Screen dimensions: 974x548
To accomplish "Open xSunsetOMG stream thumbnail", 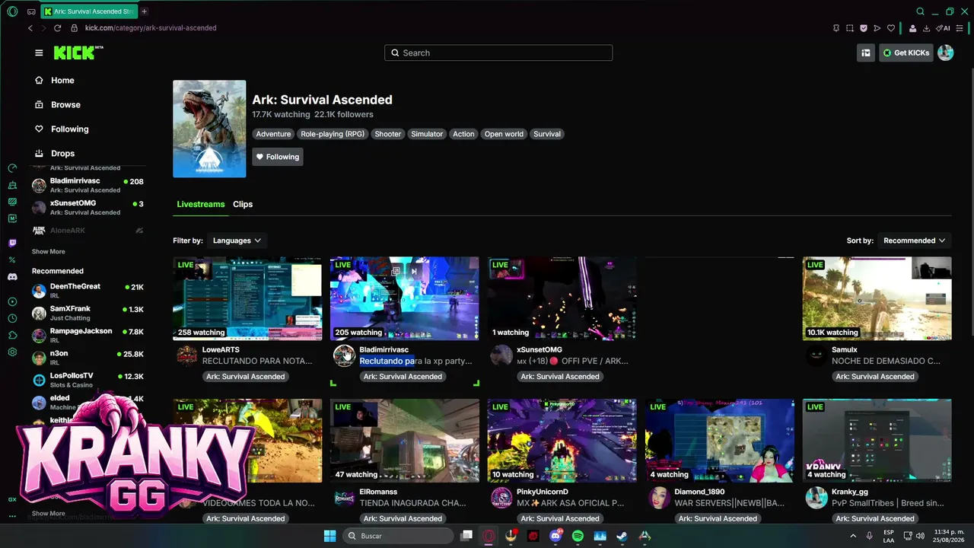I will (562, 298).
